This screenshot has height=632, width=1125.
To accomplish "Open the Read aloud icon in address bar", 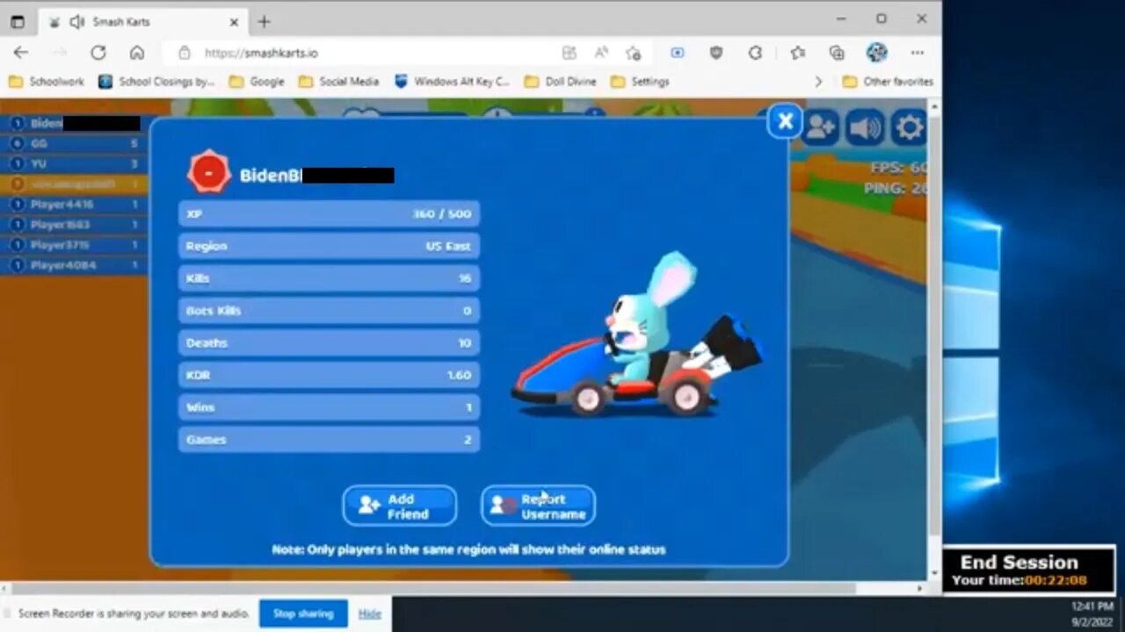I will pyautogui.click(x=601, y=53).
